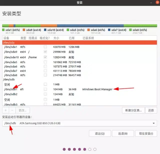Click the orange sda6 ext4 legend square
Image resolution: width=160 pixels, height=154 pixels.
pyautogui.click(x=89, y=30)
